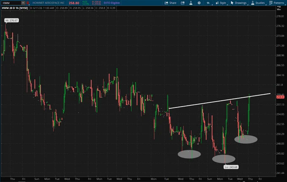Screen dimensions: 287x182
Task: Click the 278.81 price axis label
Action: [x=280, y=16]
